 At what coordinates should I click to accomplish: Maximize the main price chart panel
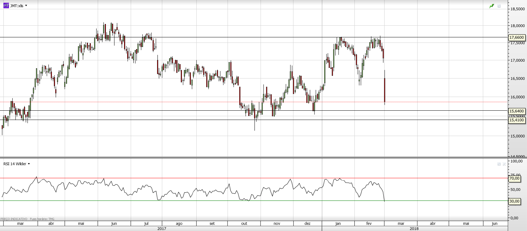pyautogui.click(x=499, y=6)
